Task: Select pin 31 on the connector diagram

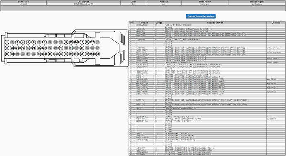Action: (x=71, y=48)
